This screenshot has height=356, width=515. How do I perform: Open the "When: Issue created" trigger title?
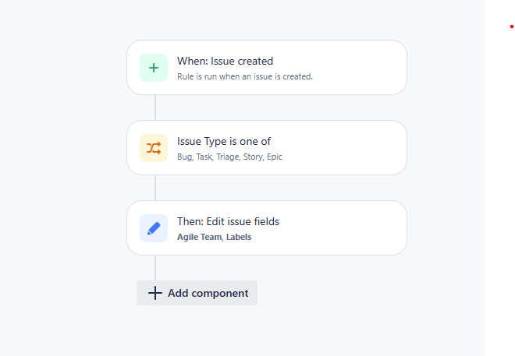pos(225,62)
